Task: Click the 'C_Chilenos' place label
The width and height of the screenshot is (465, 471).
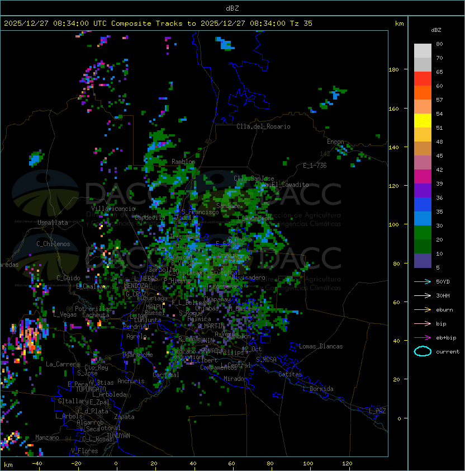Action: 53,244
